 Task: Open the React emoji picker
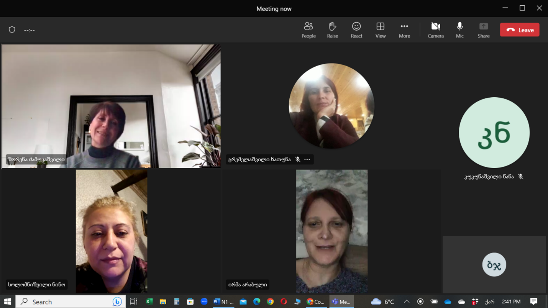point(356,30)
